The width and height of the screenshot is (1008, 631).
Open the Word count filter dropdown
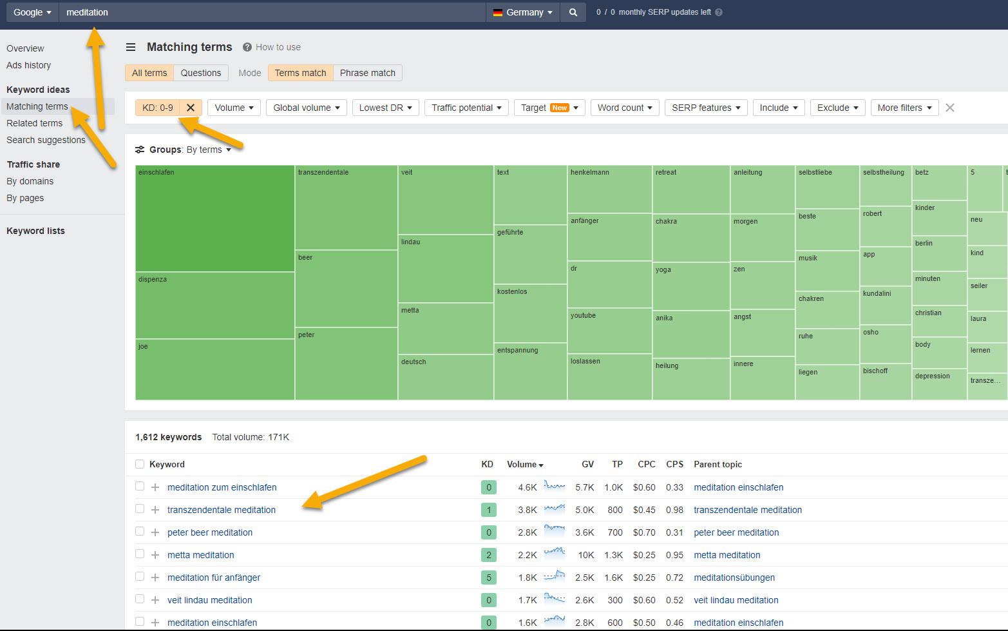coord(625,108)
